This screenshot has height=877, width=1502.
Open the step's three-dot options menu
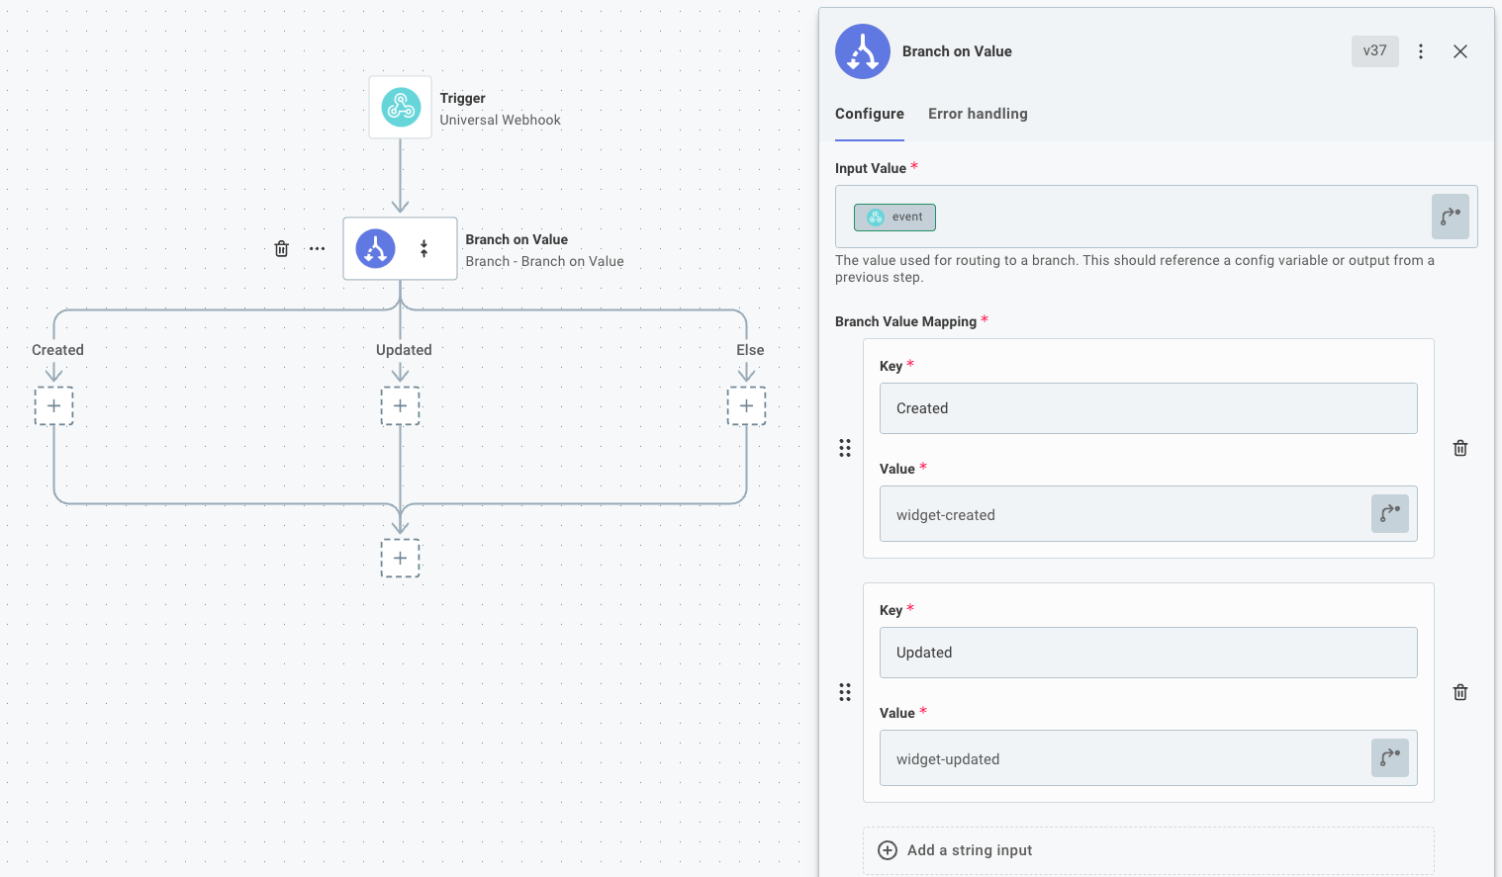[317, 249]
